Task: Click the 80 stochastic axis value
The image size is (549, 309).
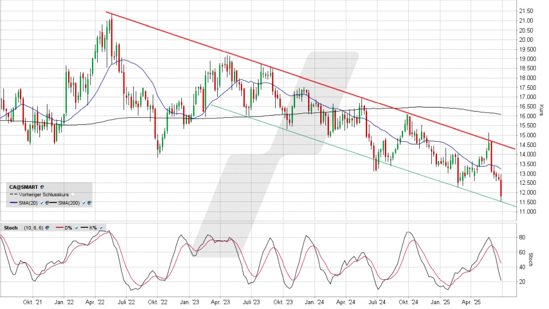Action: click(522, 237)
